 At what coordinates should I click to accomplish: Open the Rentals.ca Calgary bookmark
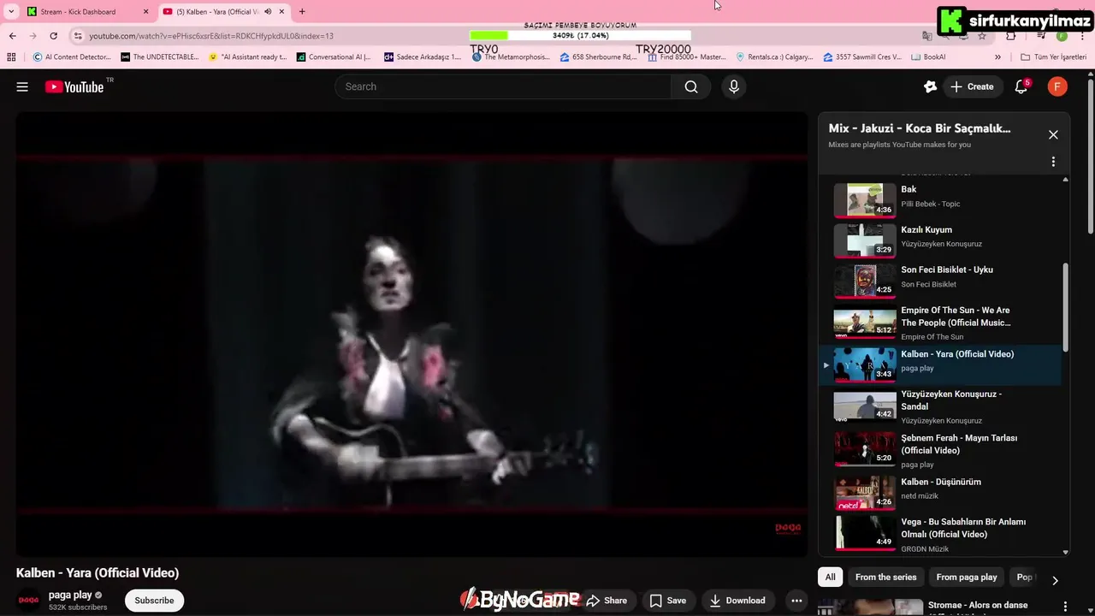774,57
